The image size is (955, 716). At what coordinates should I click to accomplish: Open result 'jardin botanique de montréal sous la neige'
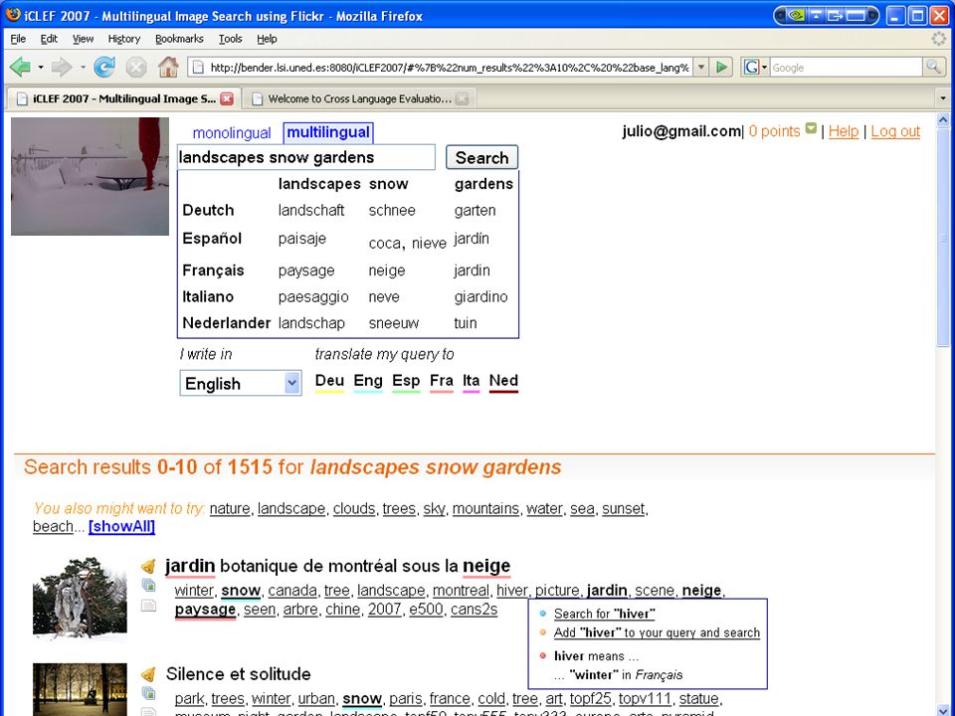(x=338, y=566)
